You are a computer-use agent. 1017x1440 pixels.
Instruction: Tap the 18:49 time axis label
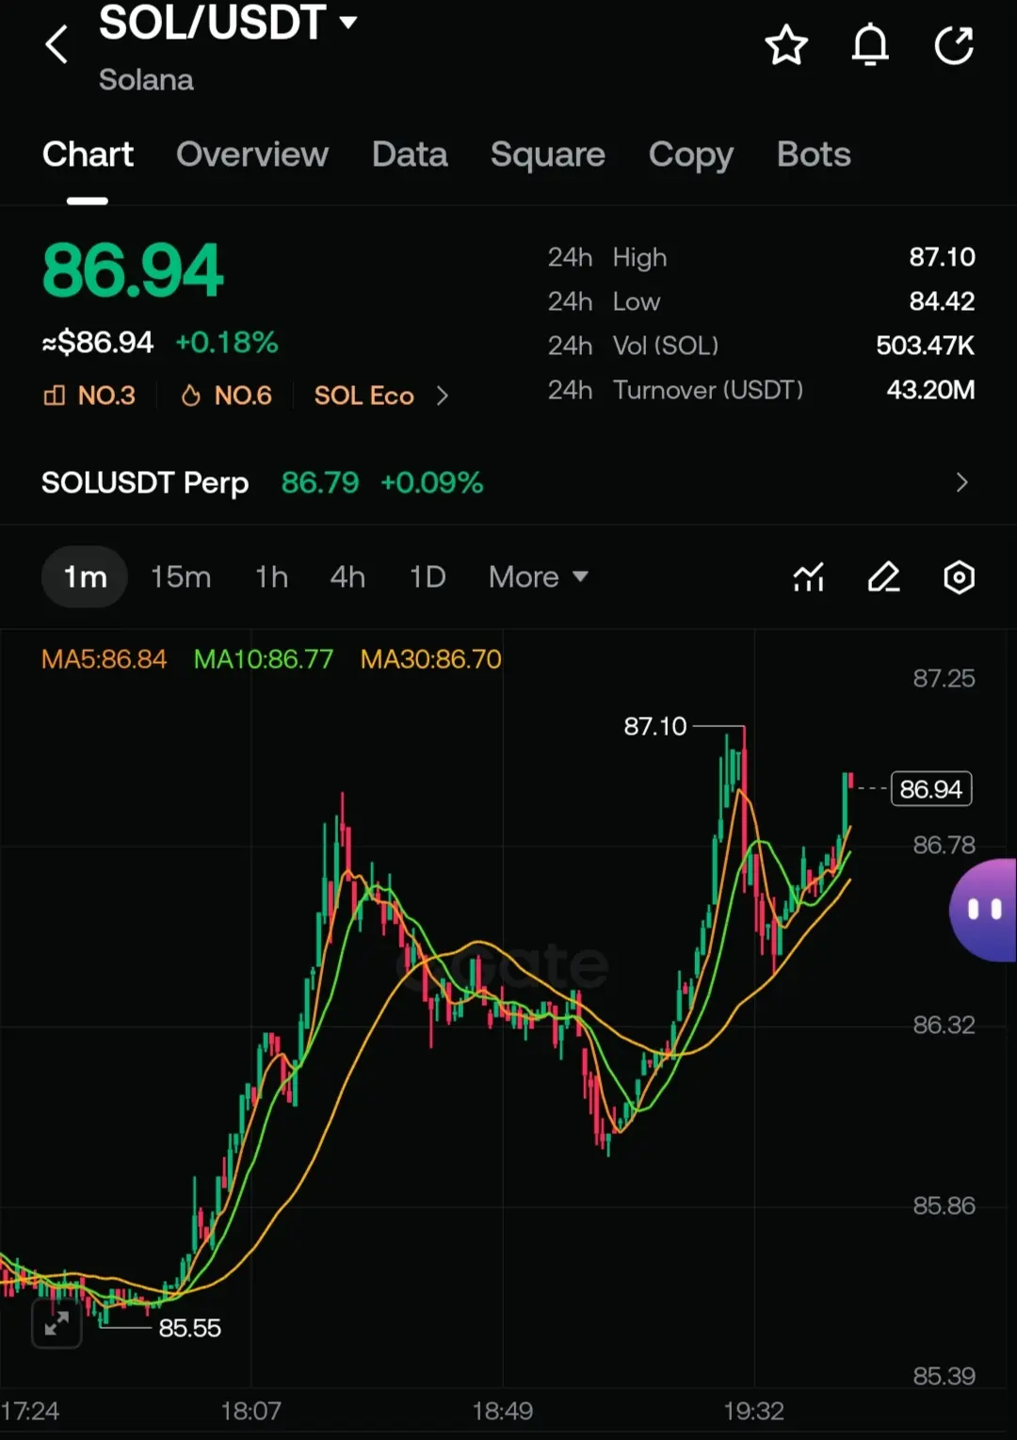tap(502, 1411)
